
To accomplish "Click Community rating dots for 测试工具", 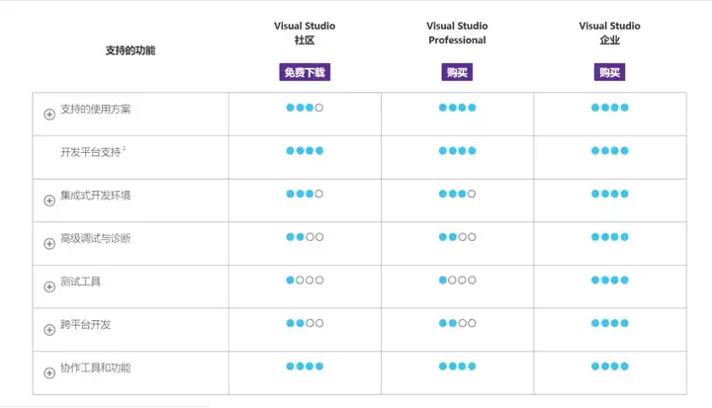I will pos(305,280).
